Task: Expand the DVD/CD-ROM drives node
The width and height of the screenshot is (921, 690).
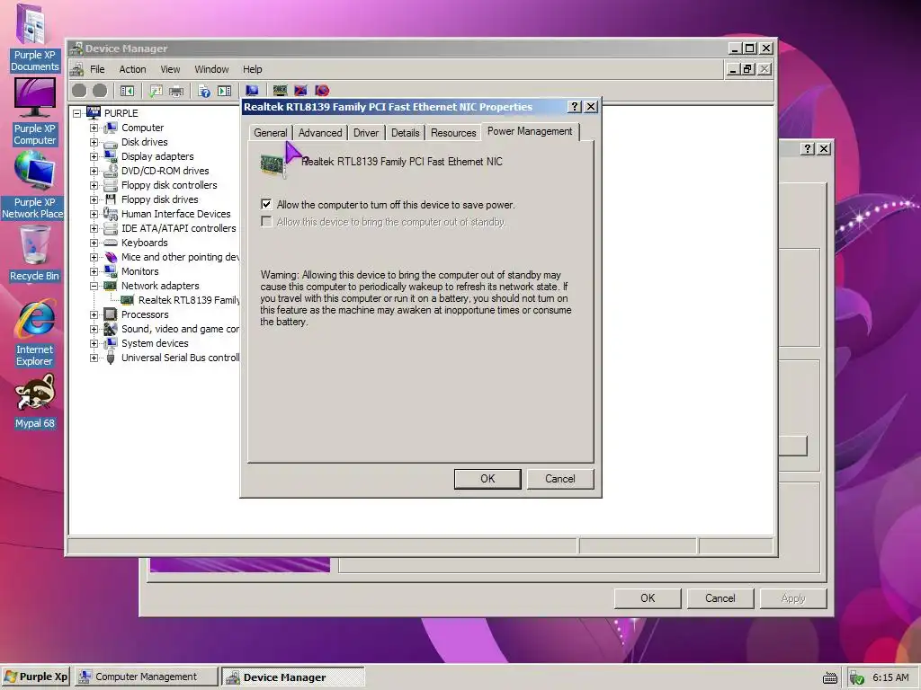Action: point(94,171)
